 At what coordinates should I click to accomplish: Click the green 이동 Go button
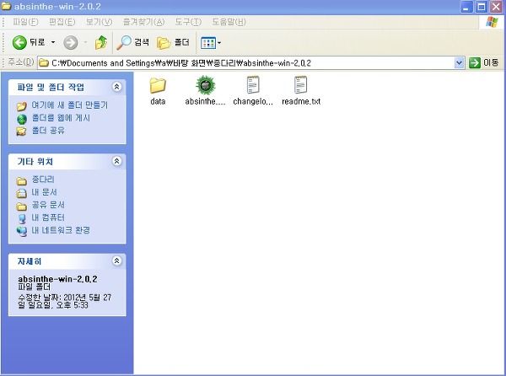483,62
